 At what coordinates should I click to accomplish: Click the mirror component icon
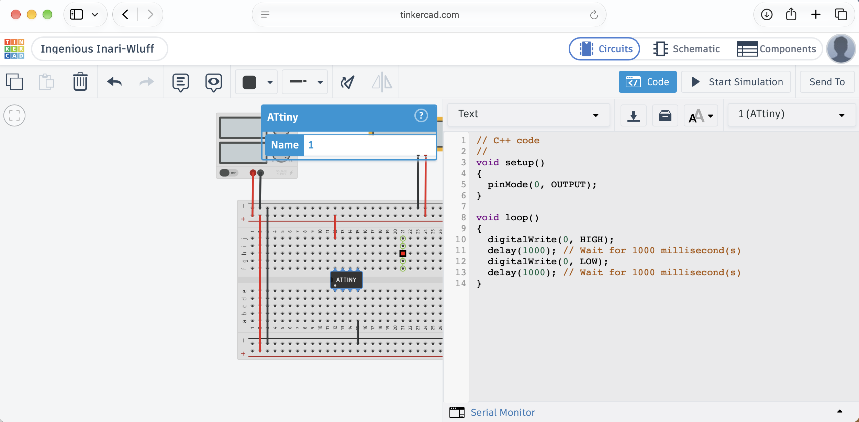coord(382,82)
